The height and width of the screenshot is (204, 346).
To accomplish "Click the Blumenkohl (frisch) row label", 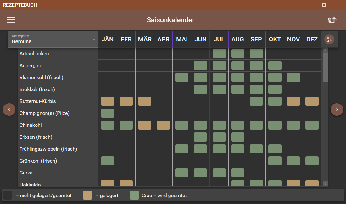I will (41, 78).
